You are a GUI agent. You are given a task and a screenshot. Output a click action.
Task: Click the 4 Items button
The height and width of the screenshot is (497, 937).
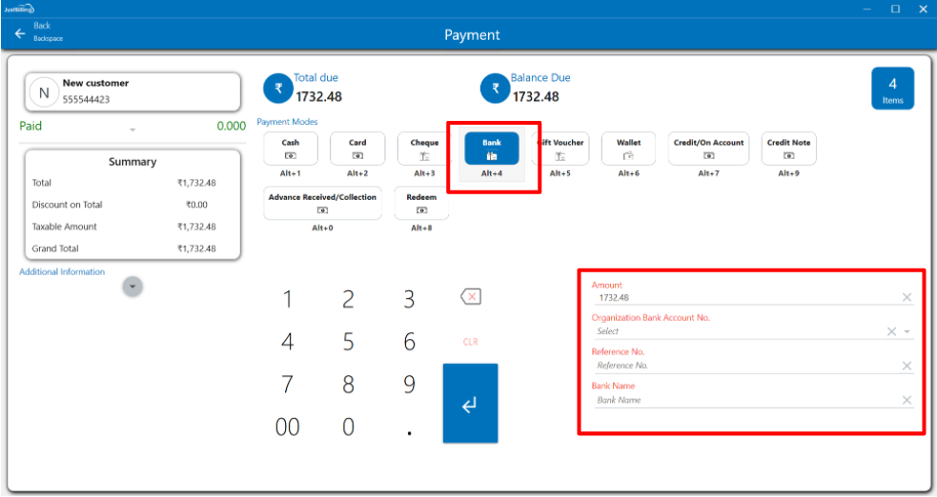892,89
